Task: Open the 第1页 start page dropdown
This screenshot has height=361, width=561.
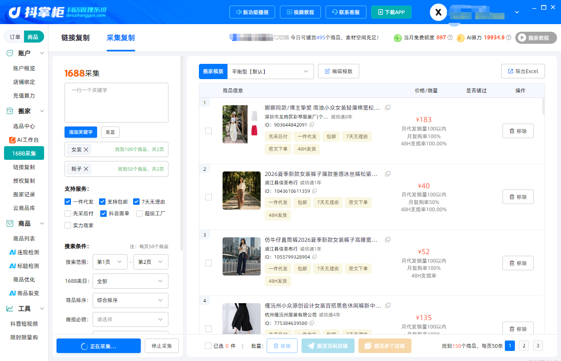Action: [110, 262]
